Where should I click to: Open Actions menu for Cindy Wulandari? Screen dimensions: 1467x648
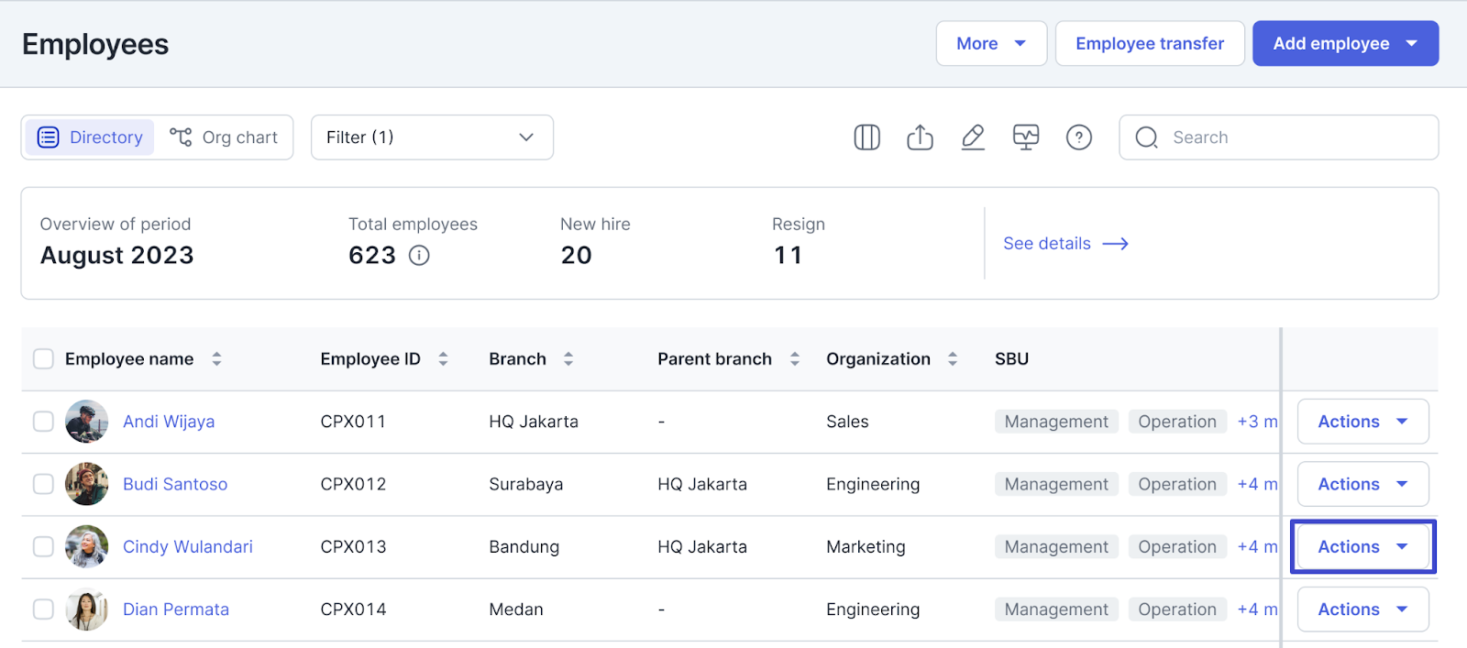click(1362, 547)
